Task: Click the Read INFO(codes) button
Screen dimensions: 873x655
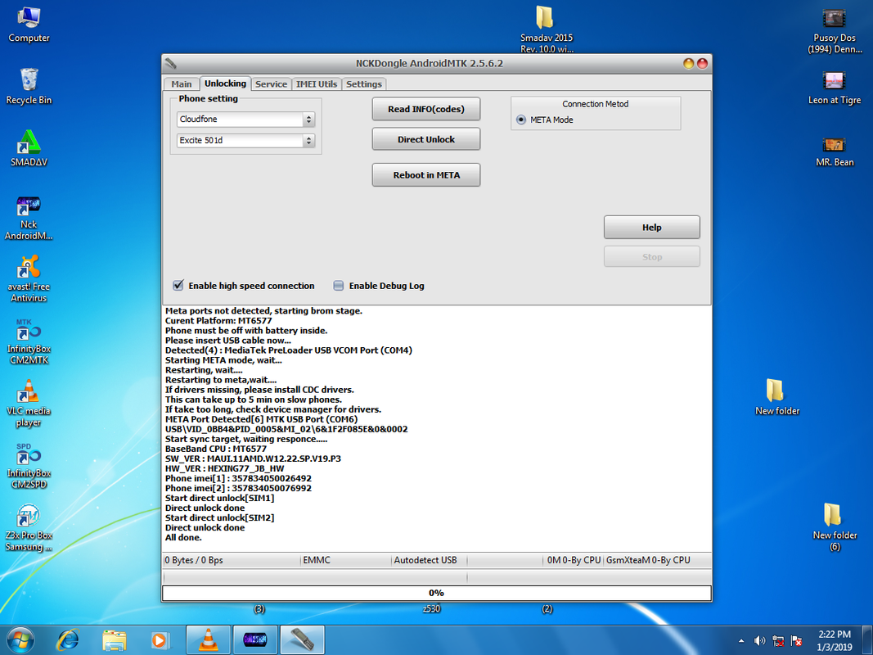Action: pyautogui.click(x=426, y=109)
